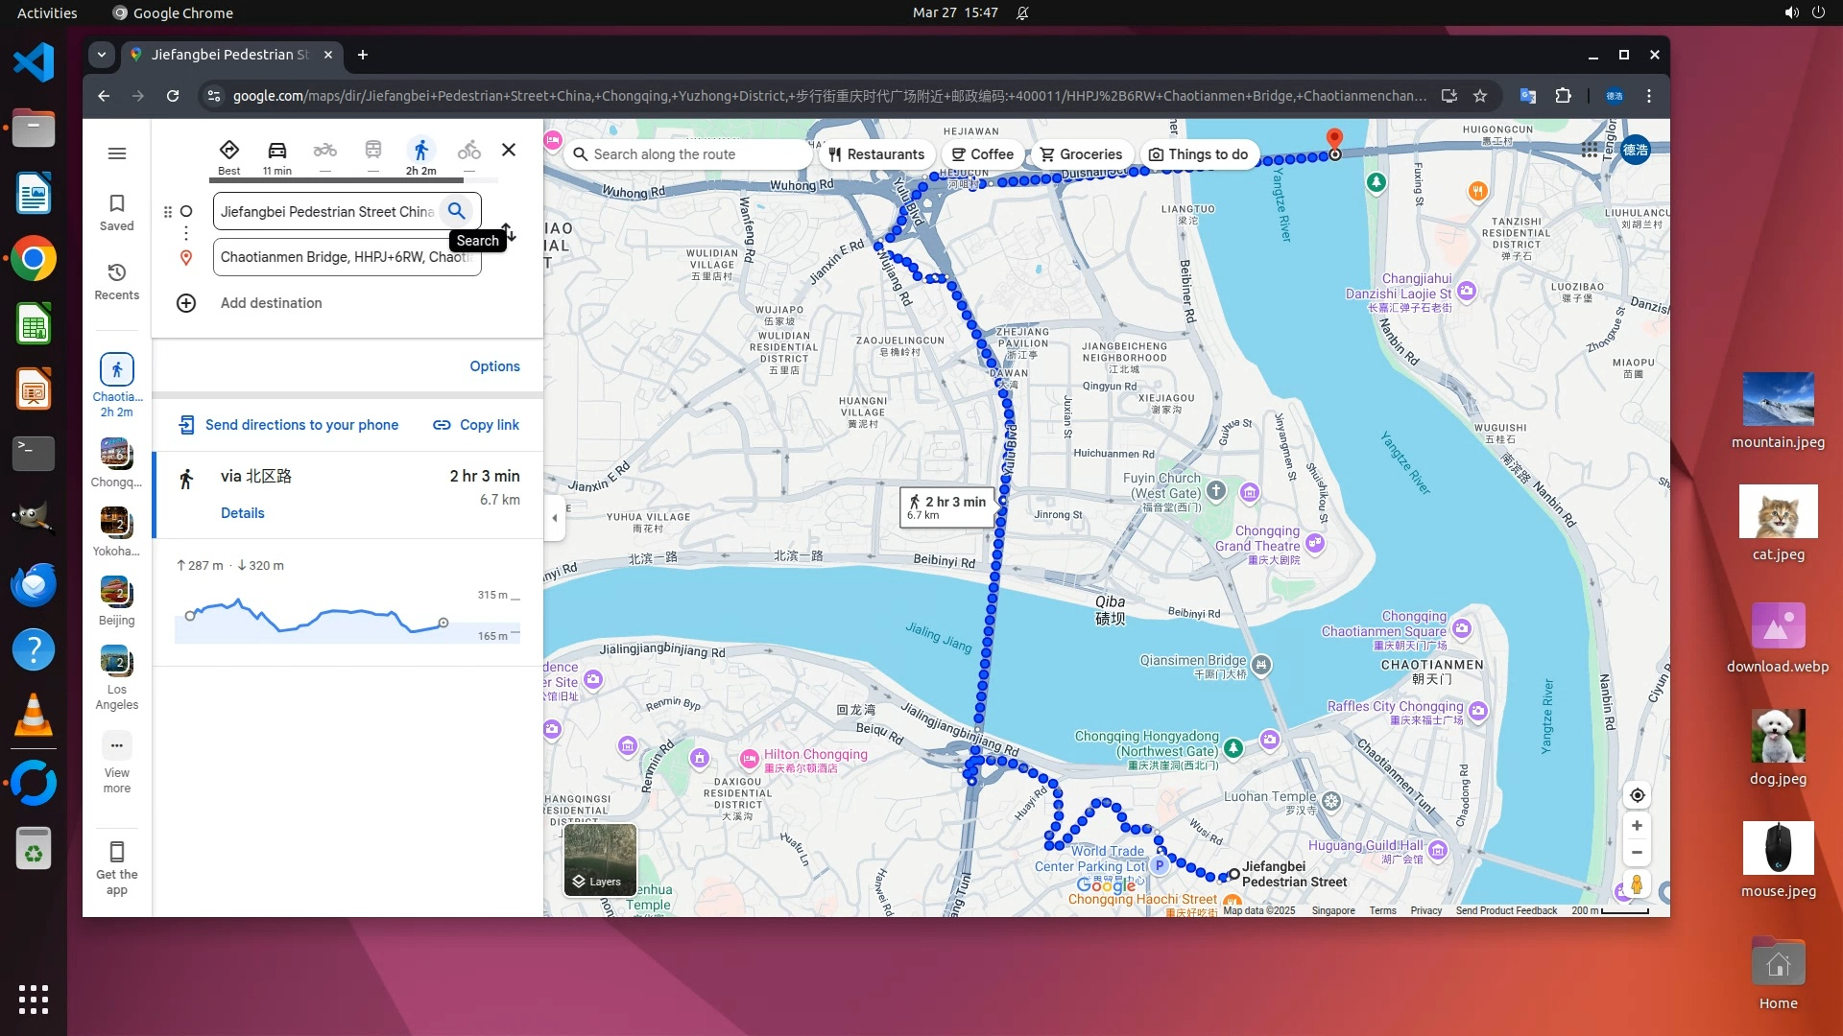Select the Driving travel mode icon
The image size is (1843, 1036).
tap(277, 151)
